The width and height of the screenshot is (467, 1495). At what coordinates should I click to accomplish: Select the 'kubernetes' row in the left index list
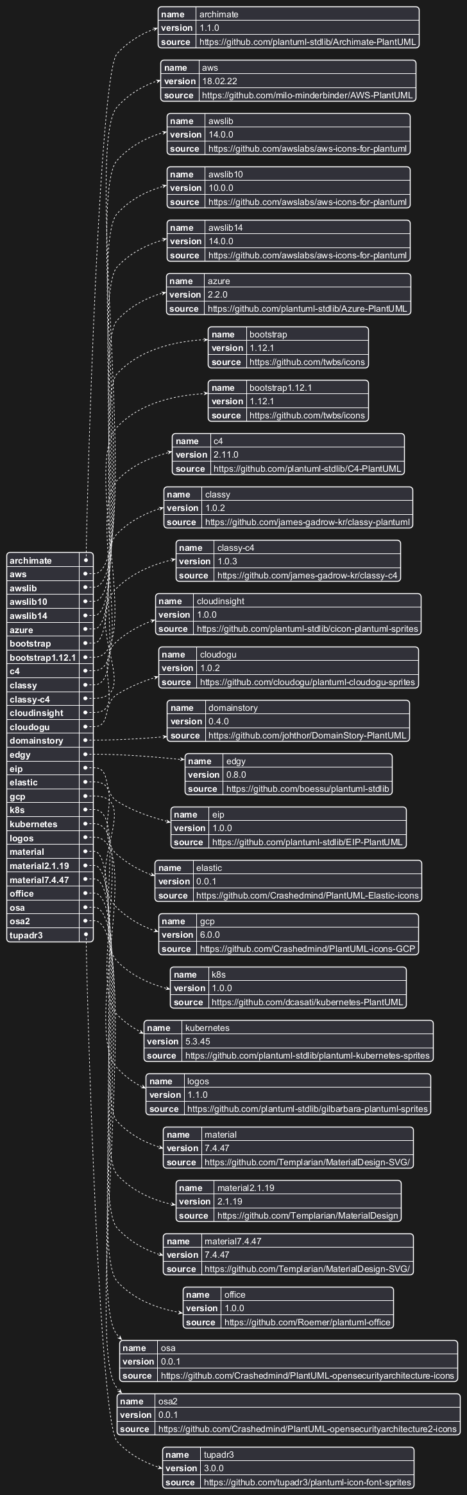click(50, 824)
